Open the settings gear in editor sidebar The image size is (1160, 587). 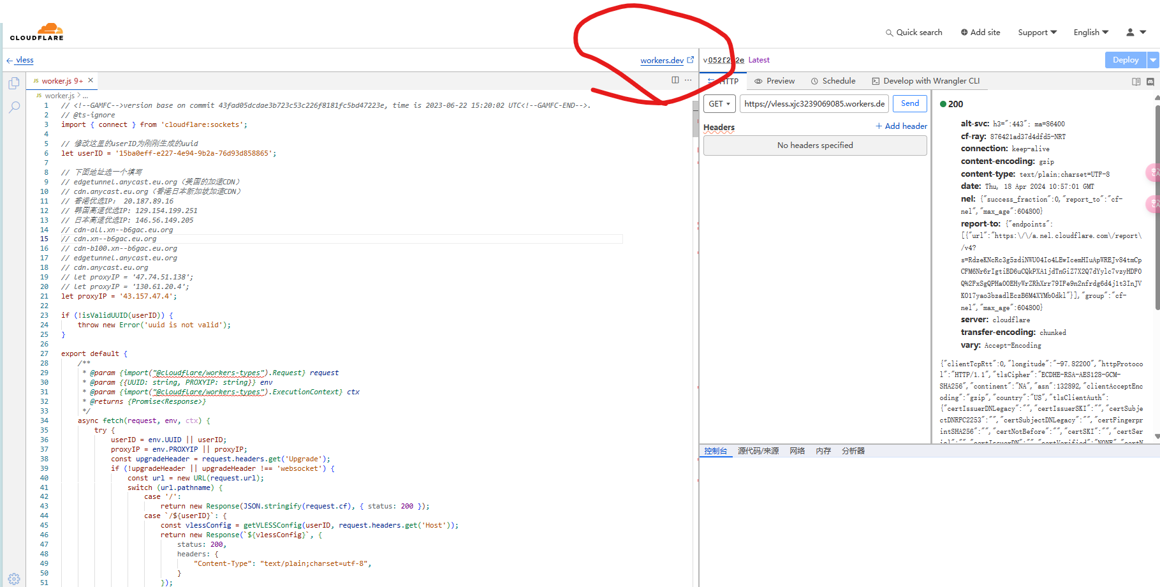click(x=14, y=579)
